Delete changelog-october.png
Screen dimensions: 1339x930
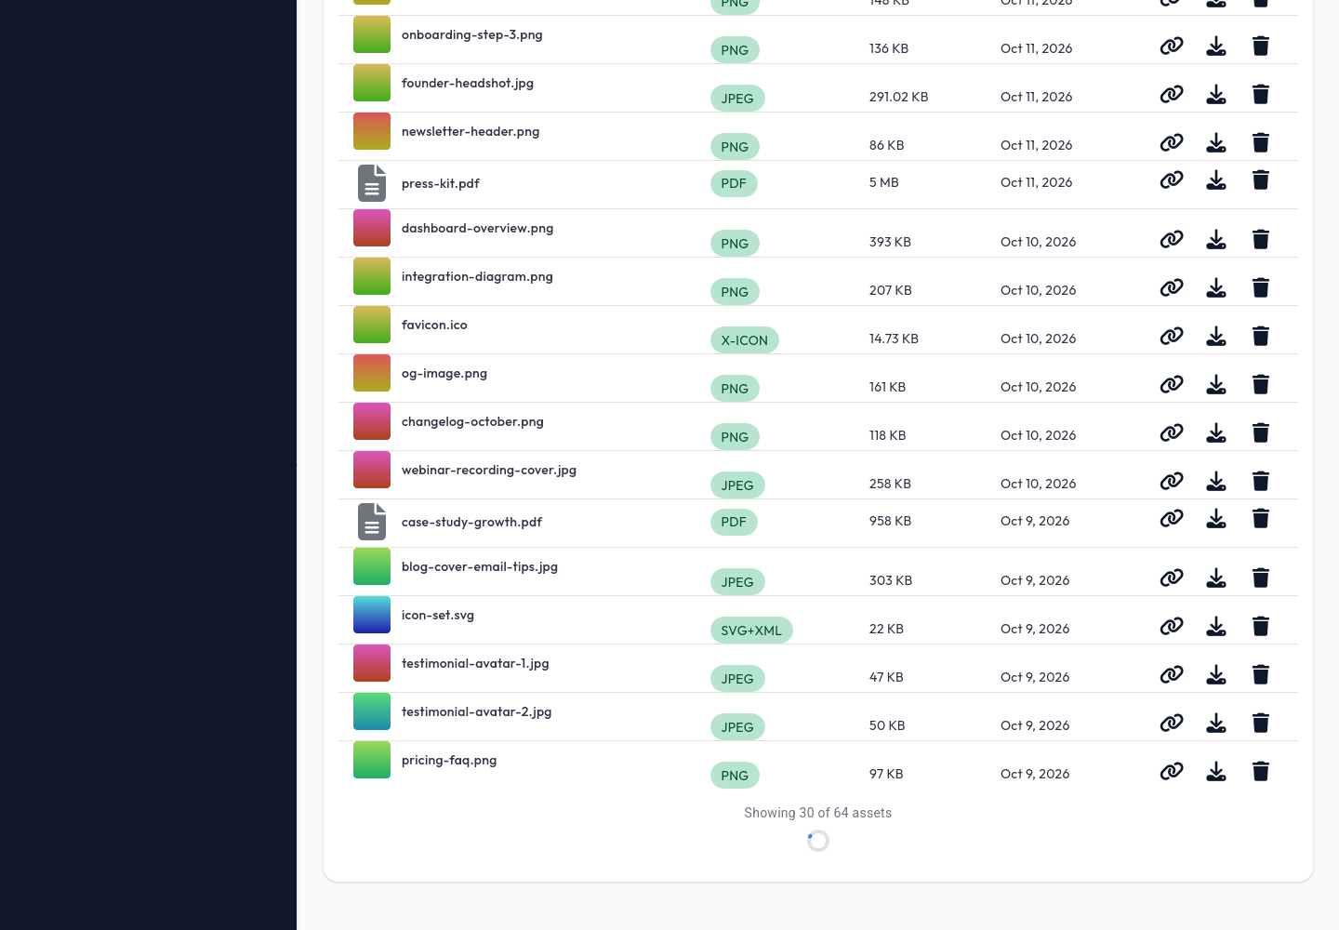1261,432
